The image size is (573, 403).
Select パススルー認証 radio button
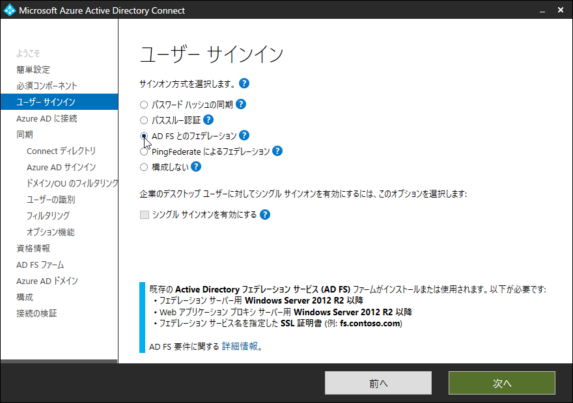click(x=144, y=120)
